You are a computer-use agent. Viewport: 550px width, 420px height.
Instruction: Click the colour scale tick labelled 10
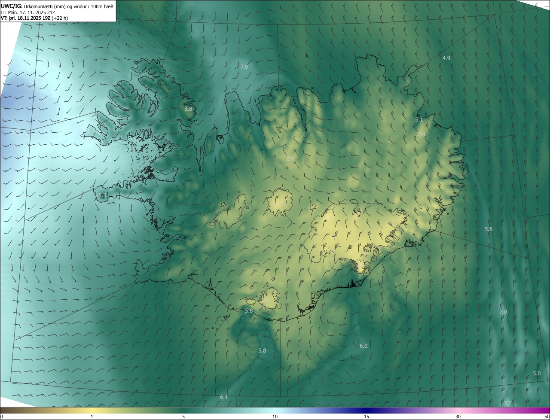275,417
